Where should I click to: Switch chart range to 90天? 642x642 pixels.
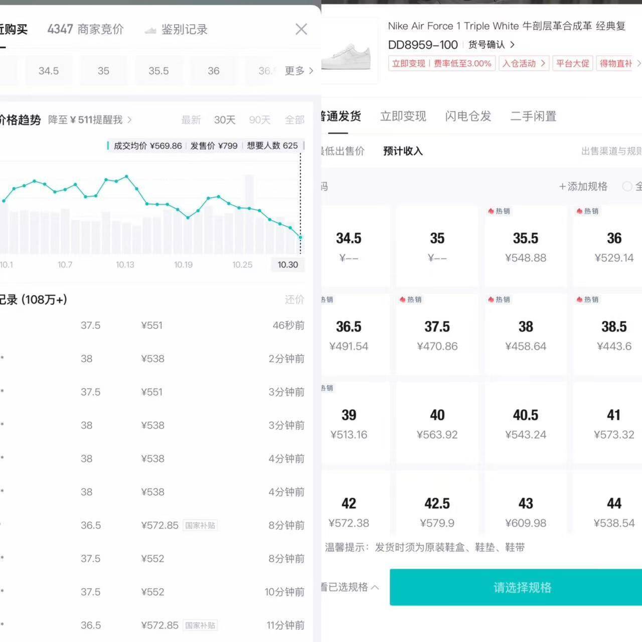click(259, 120)
